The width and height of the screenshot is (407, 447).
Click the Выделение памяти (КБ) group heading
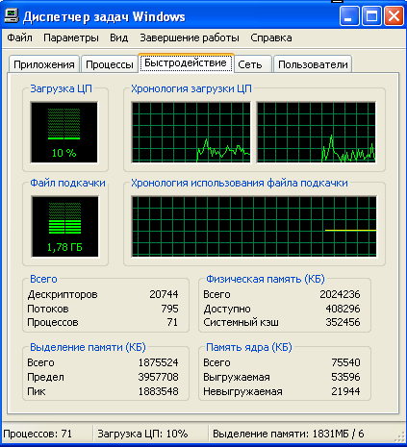[88, 347]
